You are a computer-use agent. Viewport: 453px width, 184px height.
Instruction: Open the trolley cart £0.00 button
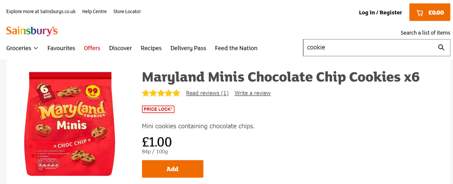[x=430, y=12]
